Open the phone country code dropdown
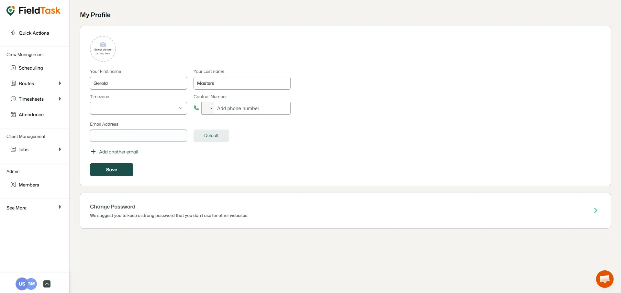 click(208, 108)
